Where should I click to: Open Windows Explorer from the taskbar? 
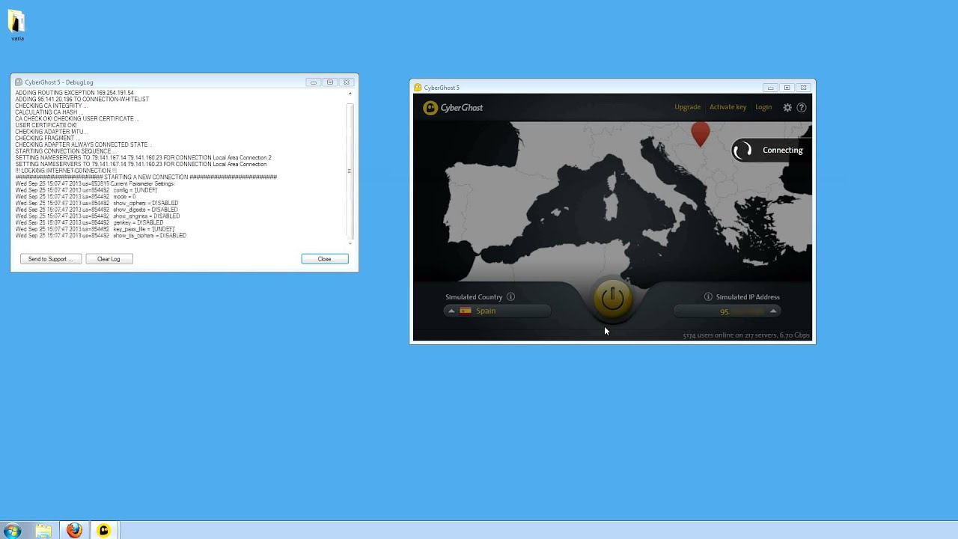point(43,531)
